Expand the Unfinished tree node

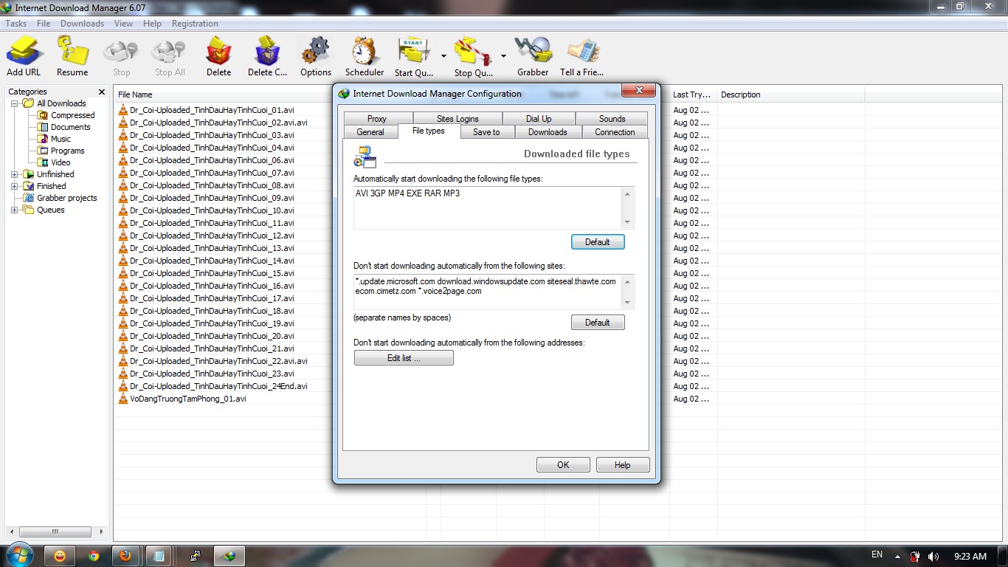tap(14, 174)
